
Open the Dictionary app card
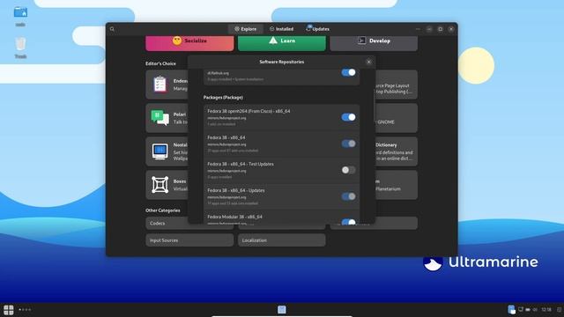coord(396,151)
